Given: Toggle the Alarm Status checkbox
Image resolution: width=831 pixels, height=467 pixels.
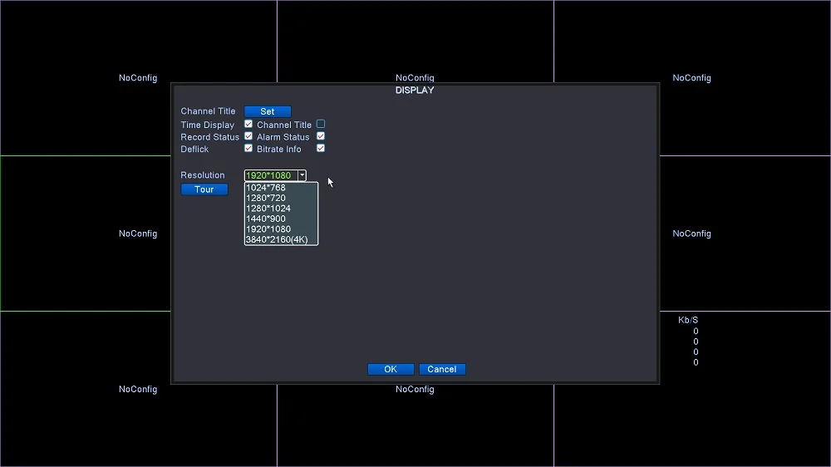Looking at the screenshot, I should pos(321,136).
